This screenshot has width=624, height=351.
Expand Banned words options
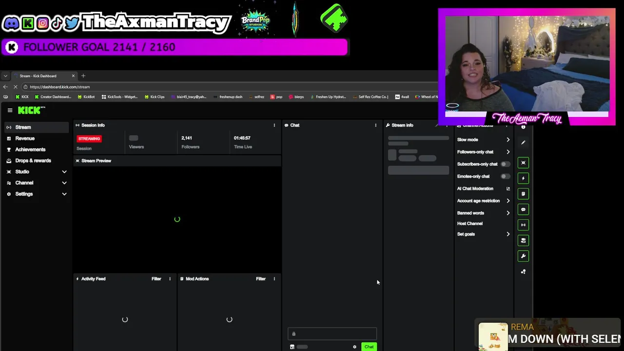(x=508, y=213)
